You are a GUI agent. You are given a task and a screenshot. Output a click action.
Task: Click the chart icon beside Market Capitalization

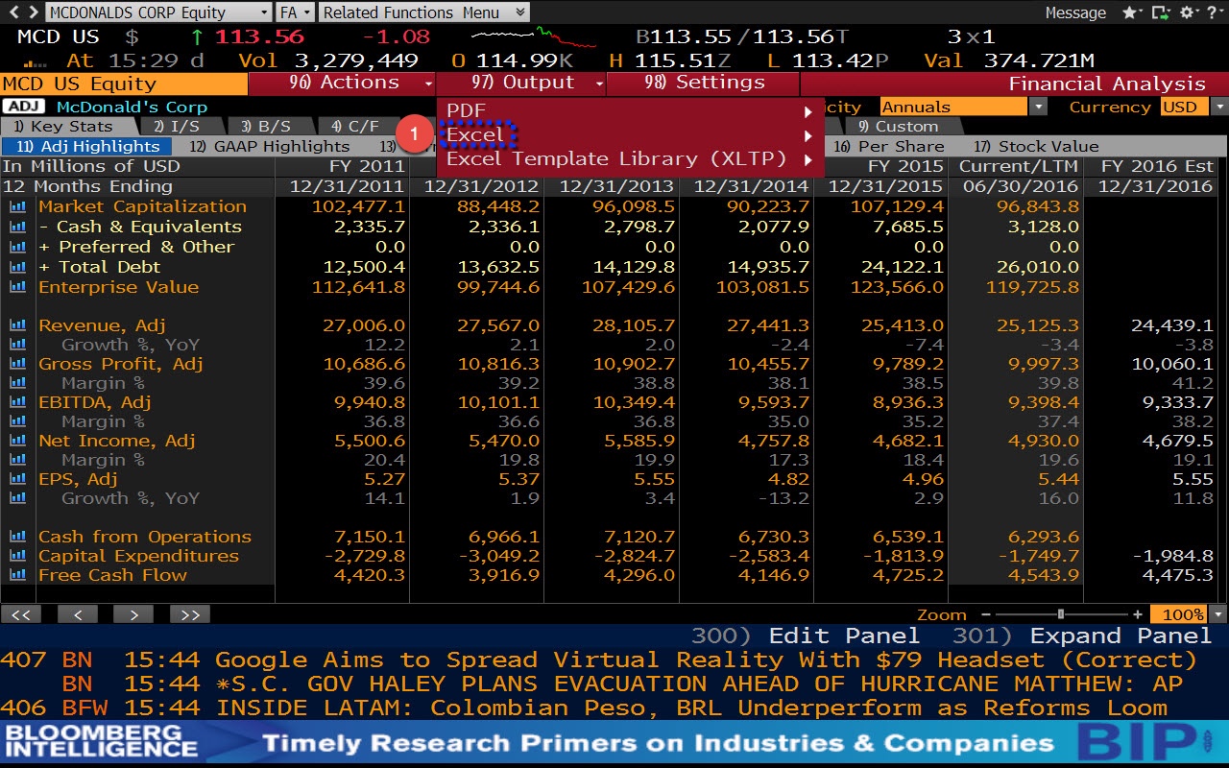point(17,206)
